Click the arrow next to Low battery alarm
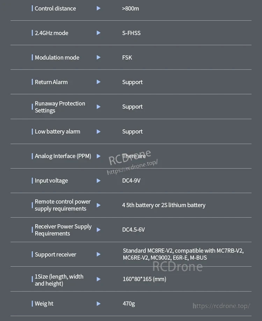Screen dimensions: 262x321 (x=99, y=132)
